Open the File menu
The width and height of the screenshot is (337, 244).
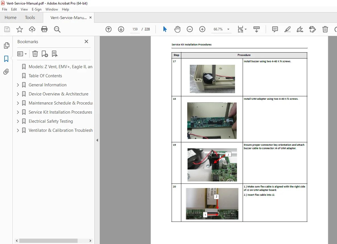tap(5, 9)
